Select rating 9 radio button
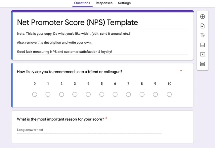This screenshot has height=148, width=215. pyautogui.click(x=155, y=94)
